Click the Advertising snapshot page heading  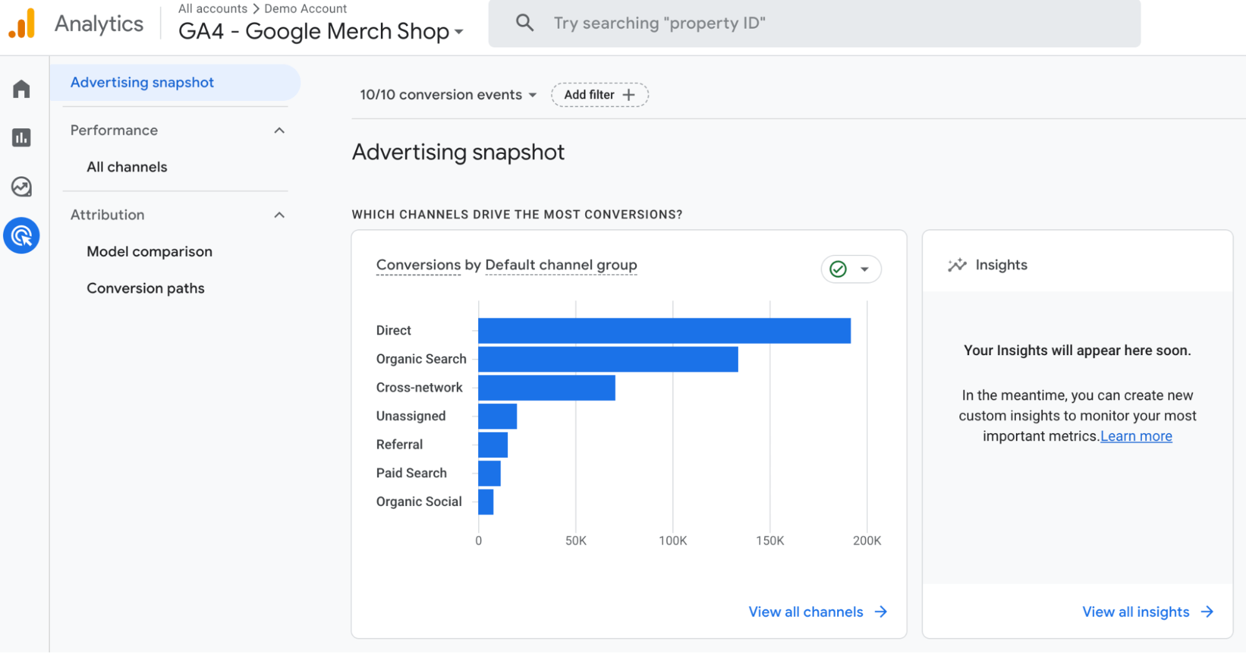pyautogui.click(x=458, y=153)
